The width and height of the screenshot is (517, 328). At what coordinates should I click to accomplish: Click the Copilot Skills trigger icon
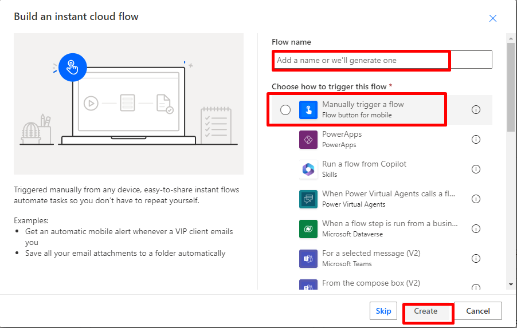pyautogui.click(x=308, y=169)
